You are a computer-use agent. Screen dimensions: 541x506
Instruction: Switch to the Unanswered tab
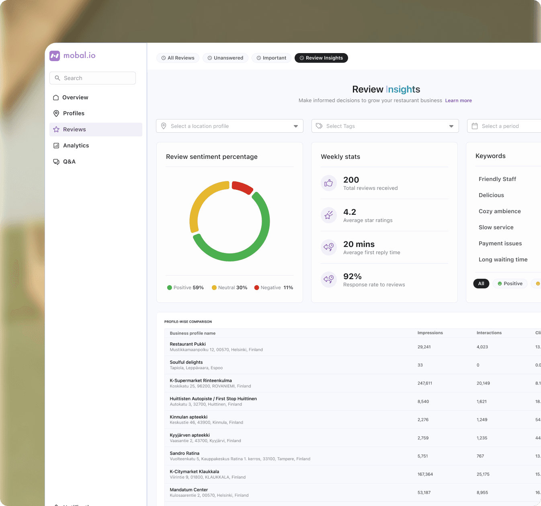point(225,58)
